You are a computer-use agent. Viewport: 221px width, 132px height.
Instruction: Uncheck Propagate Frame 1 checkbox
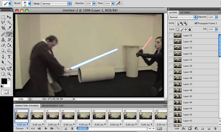[x=196, y=23]
